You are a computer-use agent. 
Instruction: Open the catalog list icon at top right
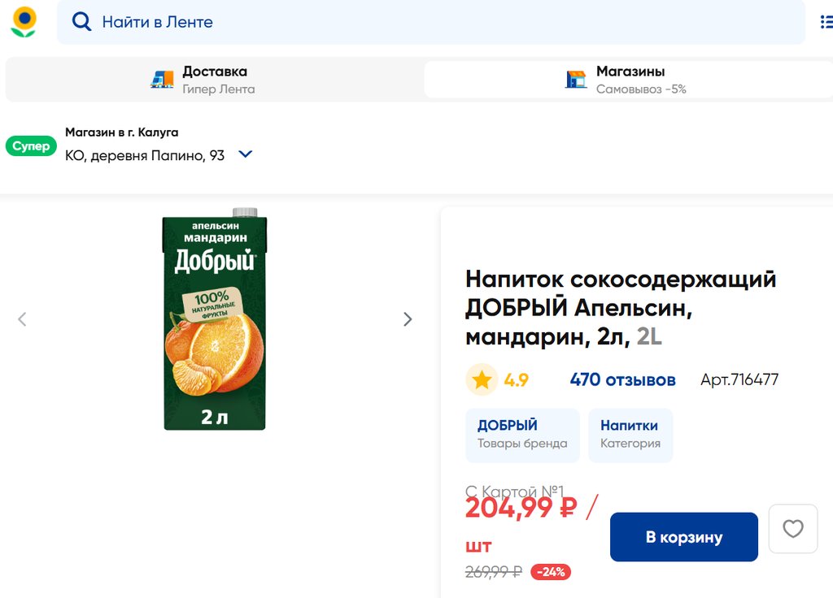click(826, 22)
